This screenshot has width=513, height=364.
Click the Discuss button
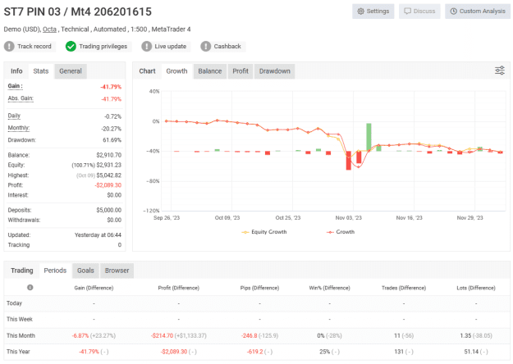(x=419, y=11)
